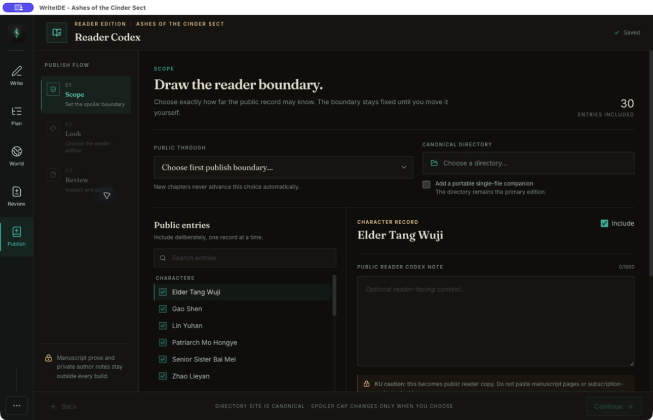
Task: Click the green app logo icon
Action: click(x=16, y=33)
